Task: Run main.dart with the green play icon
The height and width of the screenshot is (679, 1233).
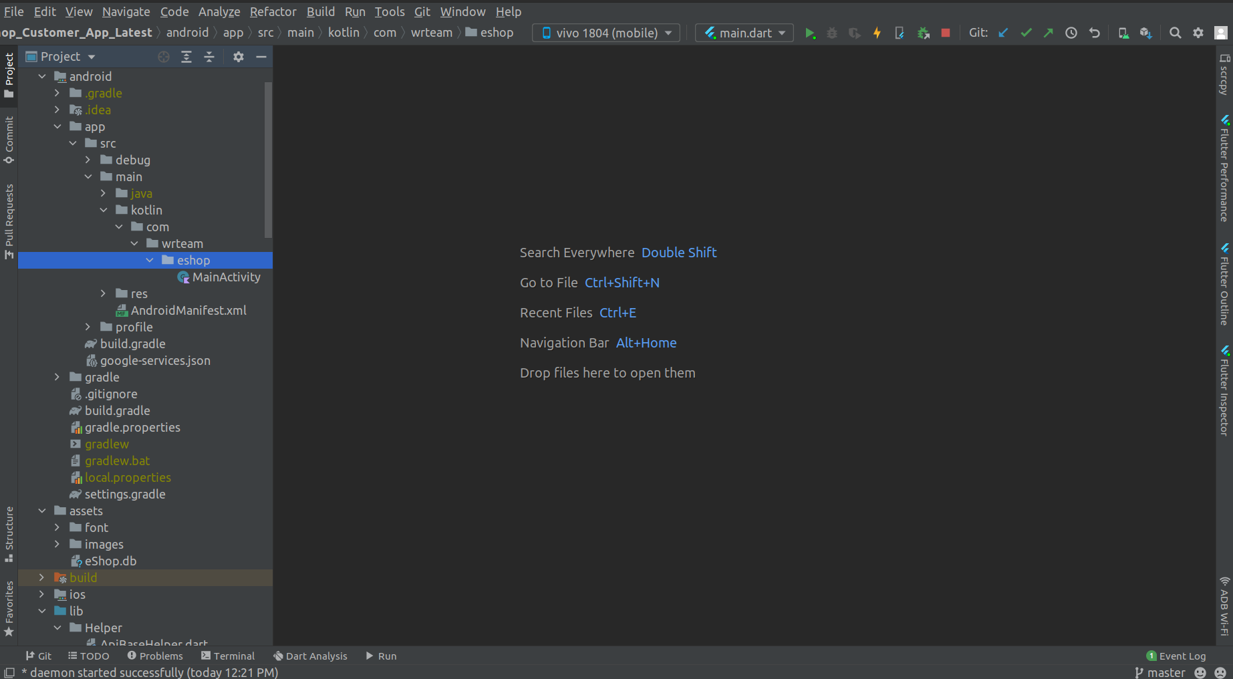Action: [810, 33]
